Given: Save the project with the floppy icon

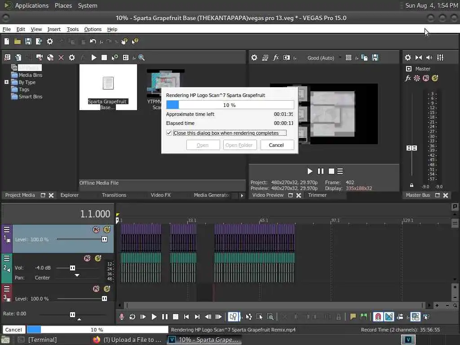Looking at the screenshot, I should 28,41.
